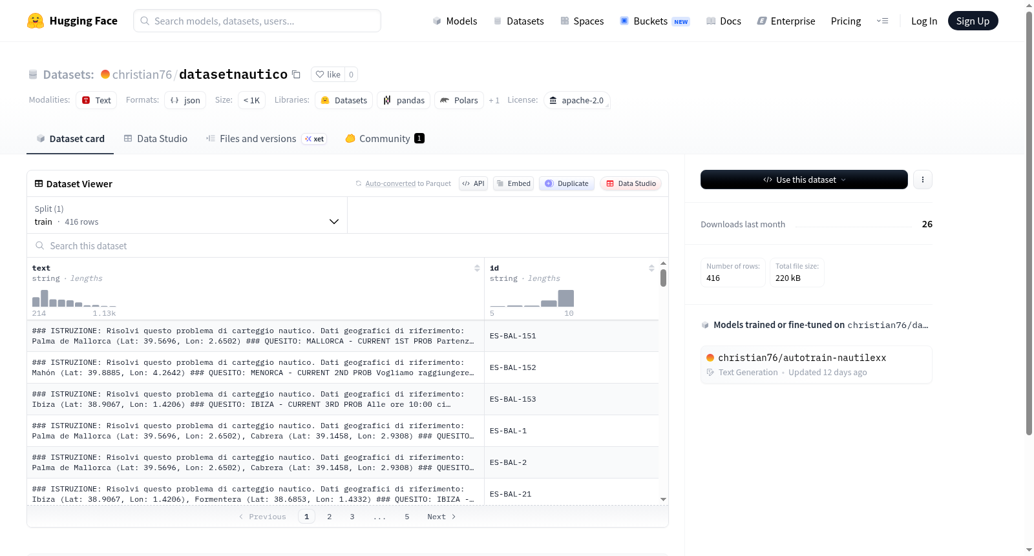This screenshot has width=1034, height=556.
Task: Click the Log In link
Action: [924, 21]
